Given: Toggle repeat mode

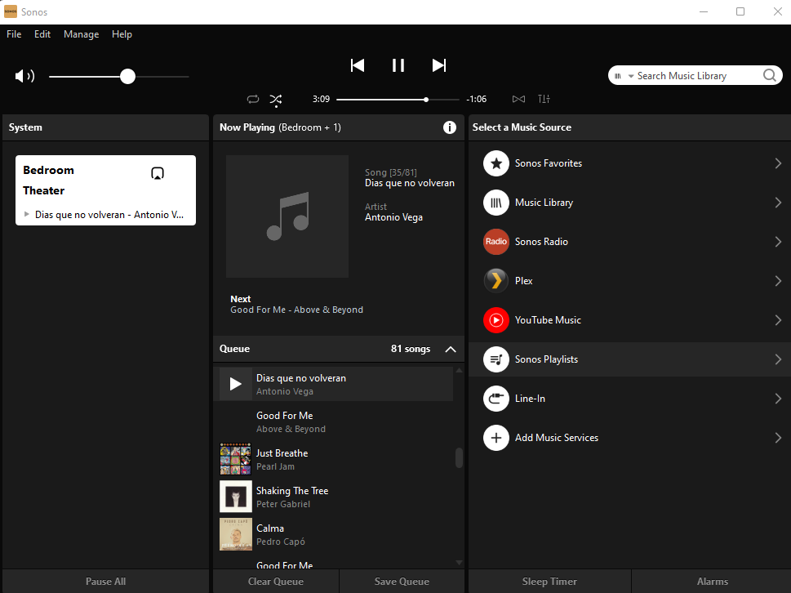Looking at the screenshot, I should pos(253,99).
